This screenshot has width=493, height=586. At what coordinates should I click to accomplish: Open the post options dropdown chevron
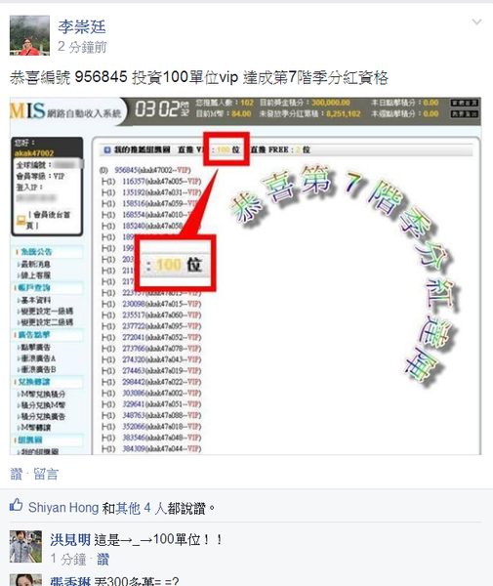click(x=476, y=22)
